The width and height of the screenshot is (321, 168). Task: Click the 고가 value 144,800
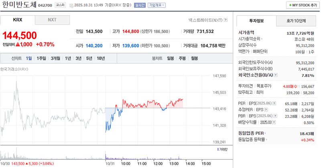coord(131,32)
